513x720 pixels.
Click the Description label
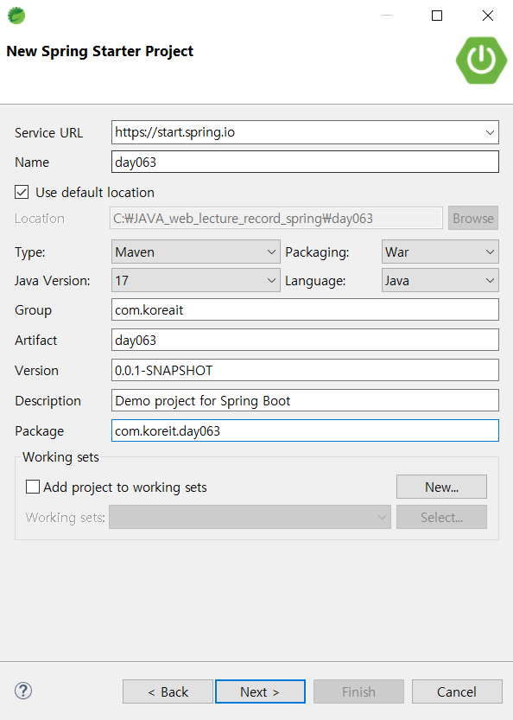[x=47, y=401]
